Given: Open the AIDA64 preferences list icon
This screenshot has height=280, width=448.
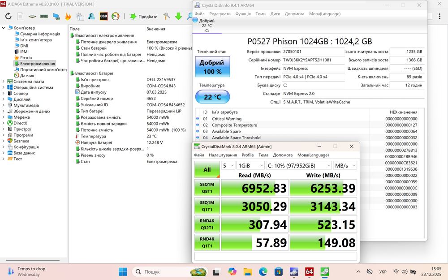Looking at the screenshot, I should pos(80,16).
